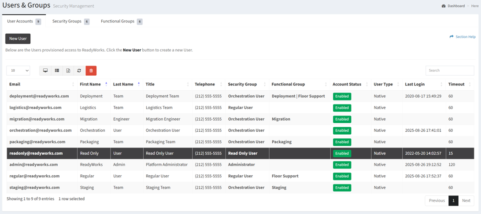This screenshot has height=214, width=481.
Task: Click the red trash delete button
Action: [91, 70]
